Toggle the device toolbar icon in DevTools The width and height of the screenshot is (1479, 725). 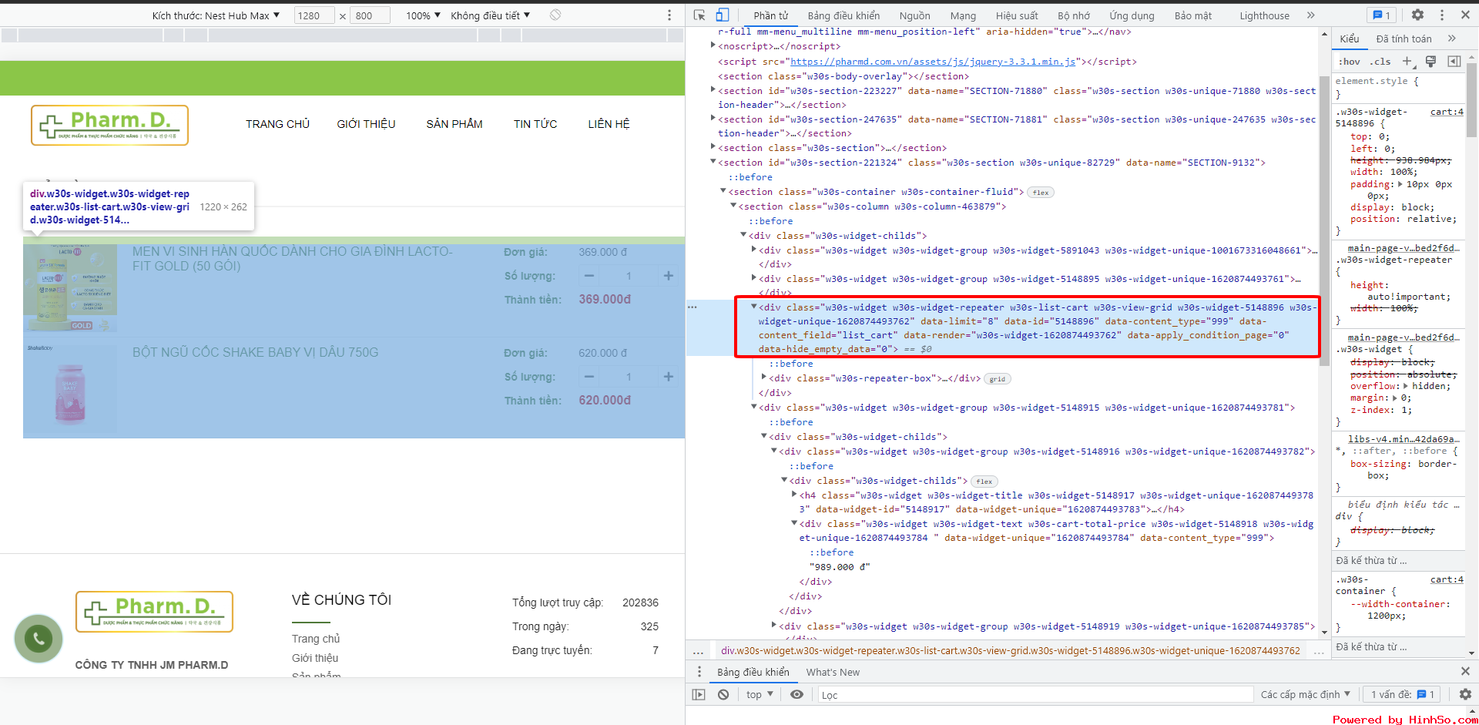723,15
